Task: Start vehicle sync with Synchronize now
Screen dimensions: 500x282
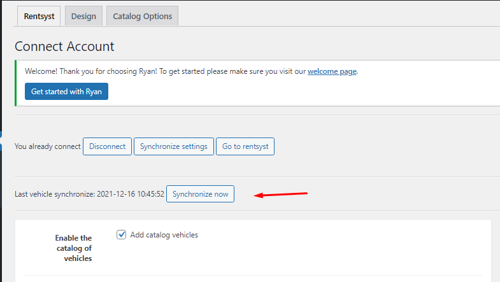Action: tap(200, 194)
